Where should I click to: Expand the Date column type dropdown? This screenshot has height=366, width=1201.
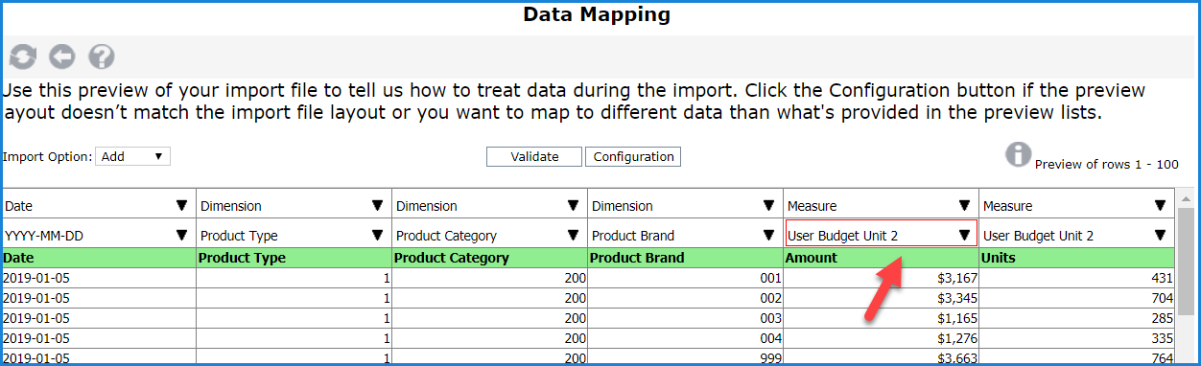(96, 205)
